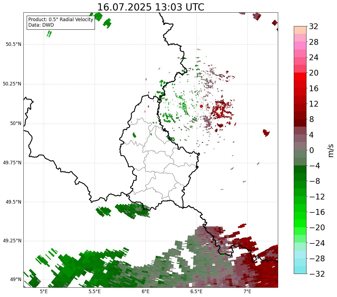Screen dimensions: 337x297
Task: Click the colorbar tick label −32
Action: click(x=317, y=274)
